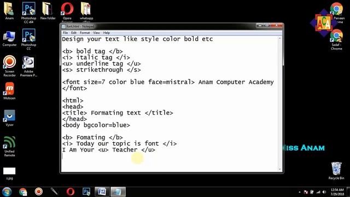Select the Unified Remote desktop shortcut
The height and width of the screenshot is (197, 350).
point(9,146)
